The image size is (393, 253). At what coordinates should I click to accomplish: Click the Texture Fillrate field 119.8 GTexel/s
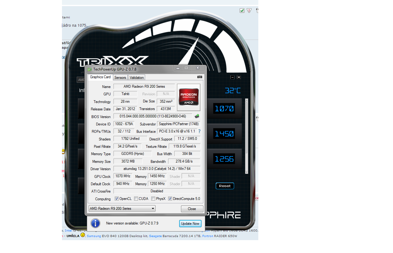click(x=184, y=146)
